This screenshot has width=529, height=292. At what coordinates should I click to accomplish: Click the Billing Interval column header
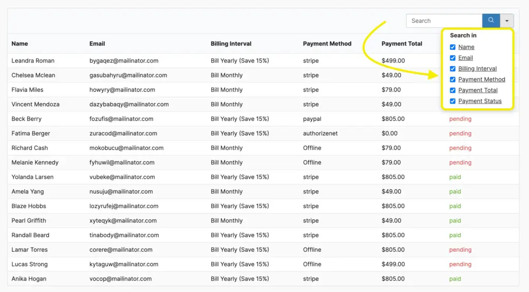(231, 43)
